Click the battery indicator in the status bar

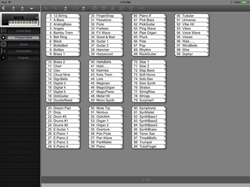[x=245, y=2]
